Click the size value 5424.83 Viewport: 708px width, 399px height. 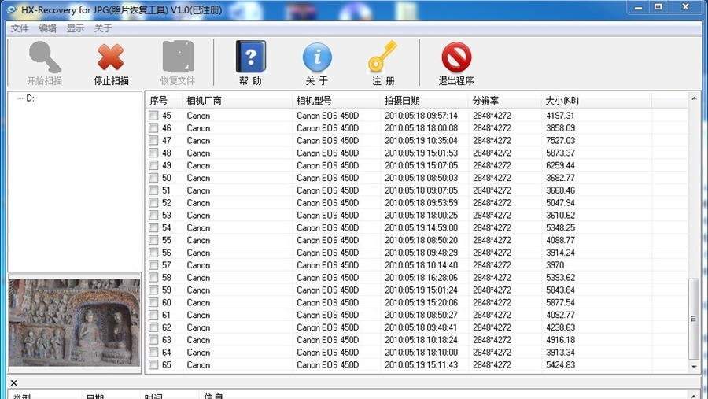coord(560,364)
